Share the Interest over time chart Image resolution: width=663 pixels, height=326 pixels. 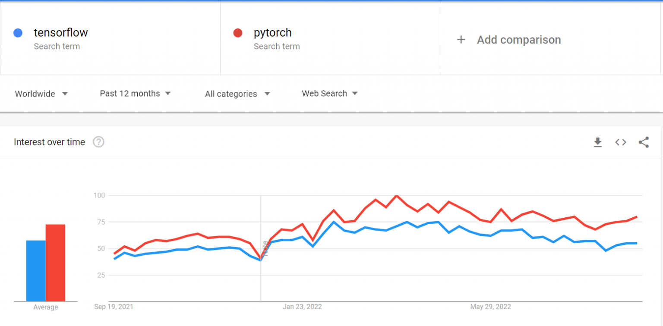(644, 142)
